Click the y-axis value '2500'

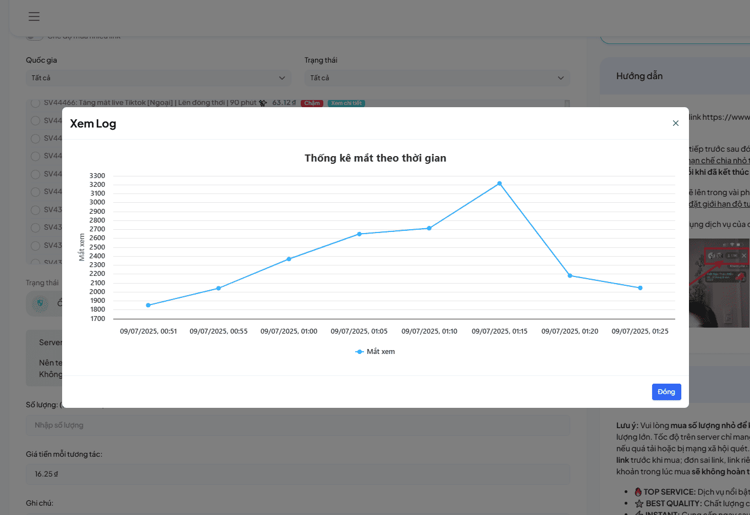coord(97,247)
